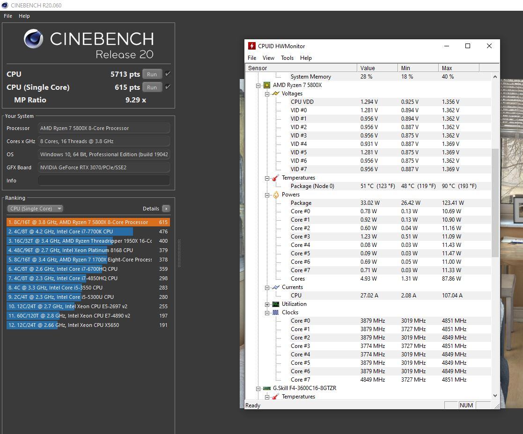Collapse the Voltages tree node
The image size is (523, 434).
267,94
